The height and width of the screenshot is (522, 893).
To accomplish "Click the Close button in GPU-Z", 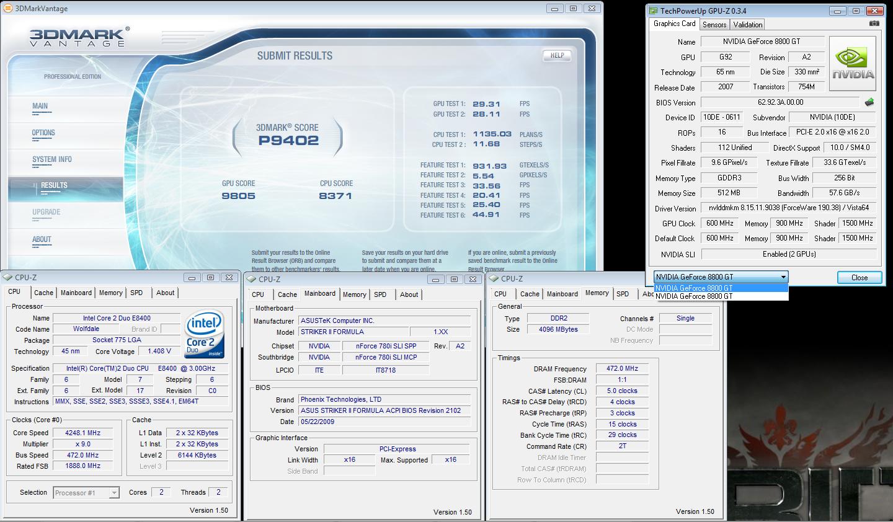I will point(860,277).
